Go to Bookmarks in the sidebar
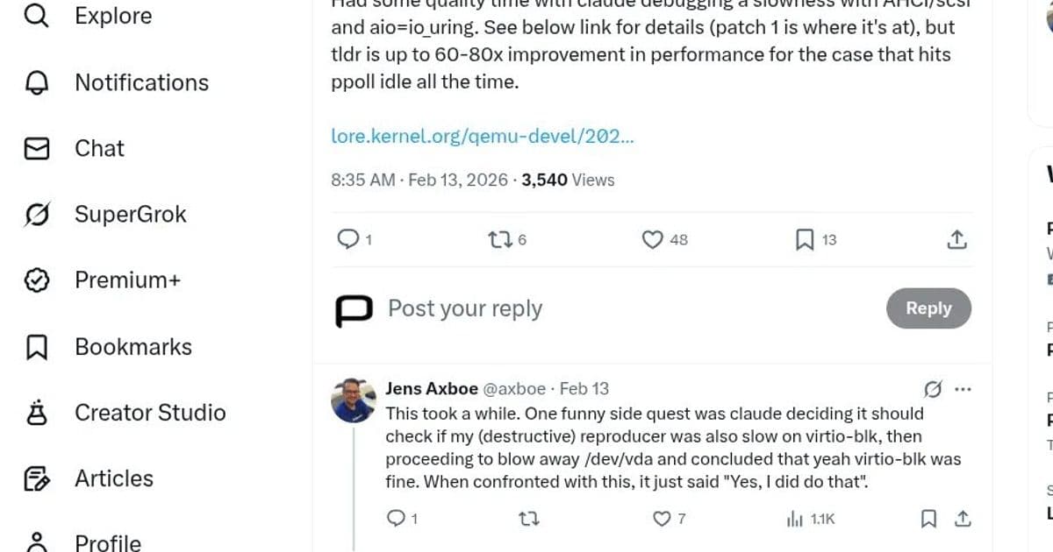Screen dimensions: 1053x552 [133, 347]
